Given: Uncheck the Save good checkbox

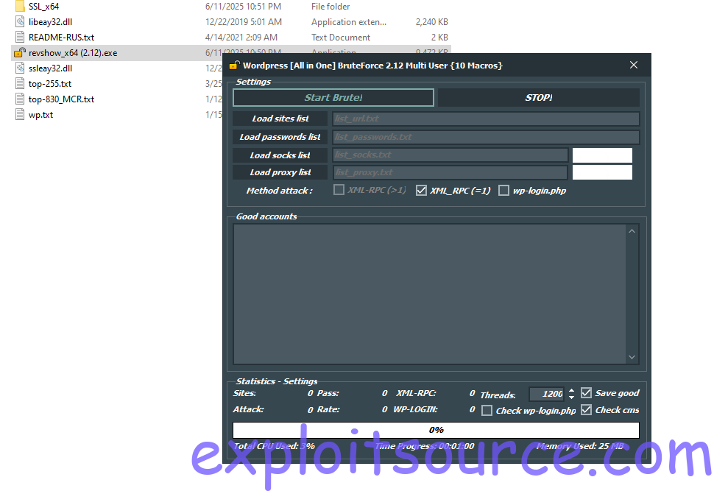Looking at the screenshot, I should [586, 392].
